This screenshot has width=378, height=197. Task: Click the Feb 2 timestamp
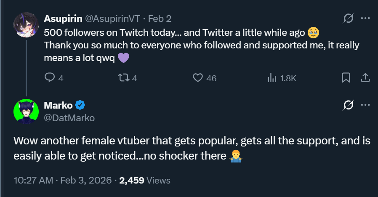pyautogui.click(x=160, y=19)
